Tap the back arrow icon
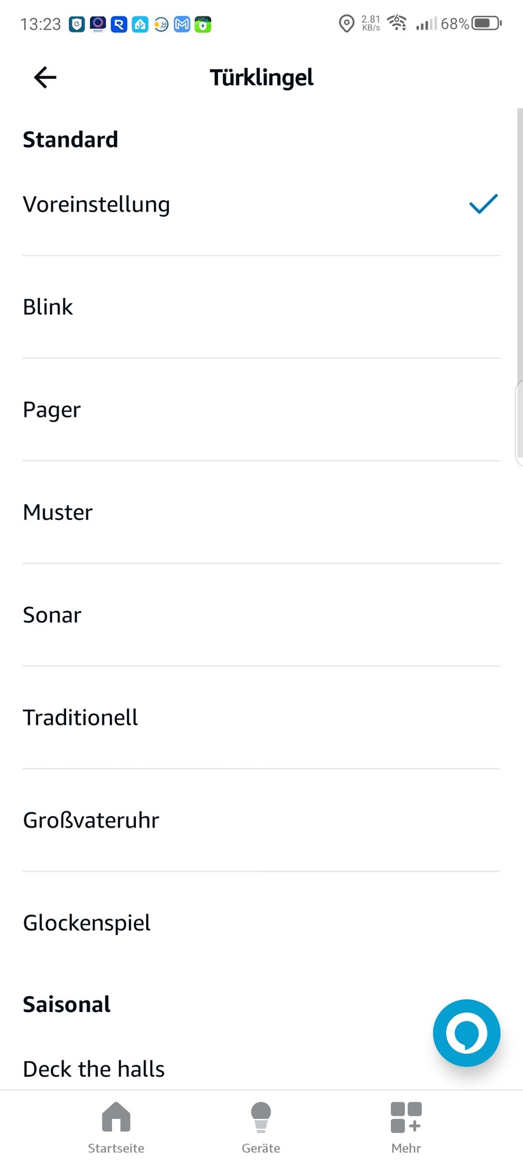 click(45, 78)
